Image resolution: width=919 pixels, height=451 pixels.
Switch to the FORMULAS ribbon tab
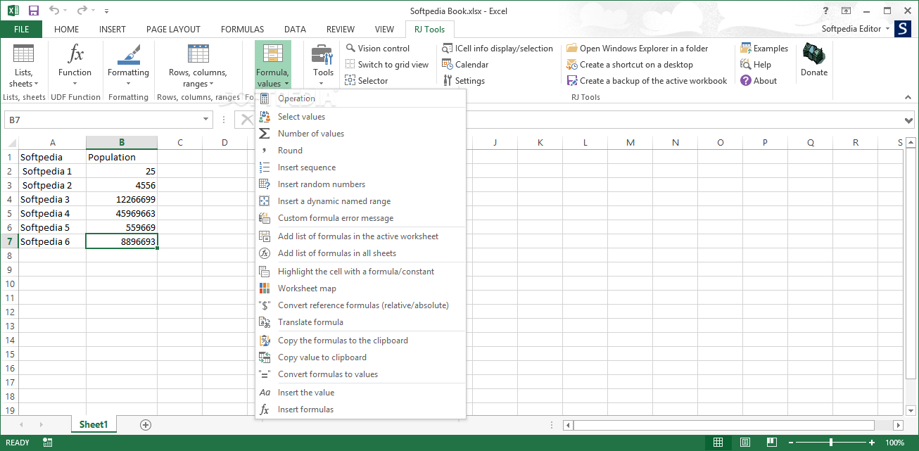coord(242,29)
